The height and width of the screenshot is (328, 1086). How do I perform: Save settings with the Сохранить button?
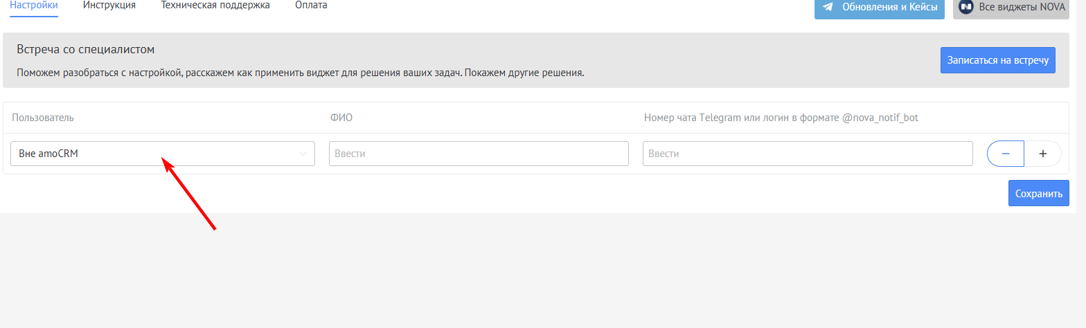click(1038, 194)
